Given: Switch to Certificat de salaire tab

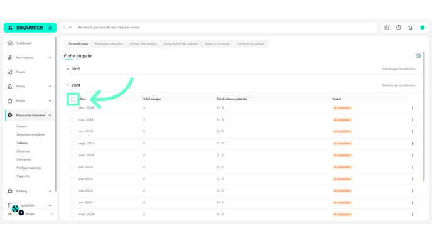Looking at the screenshot, I should coord(250,44).
